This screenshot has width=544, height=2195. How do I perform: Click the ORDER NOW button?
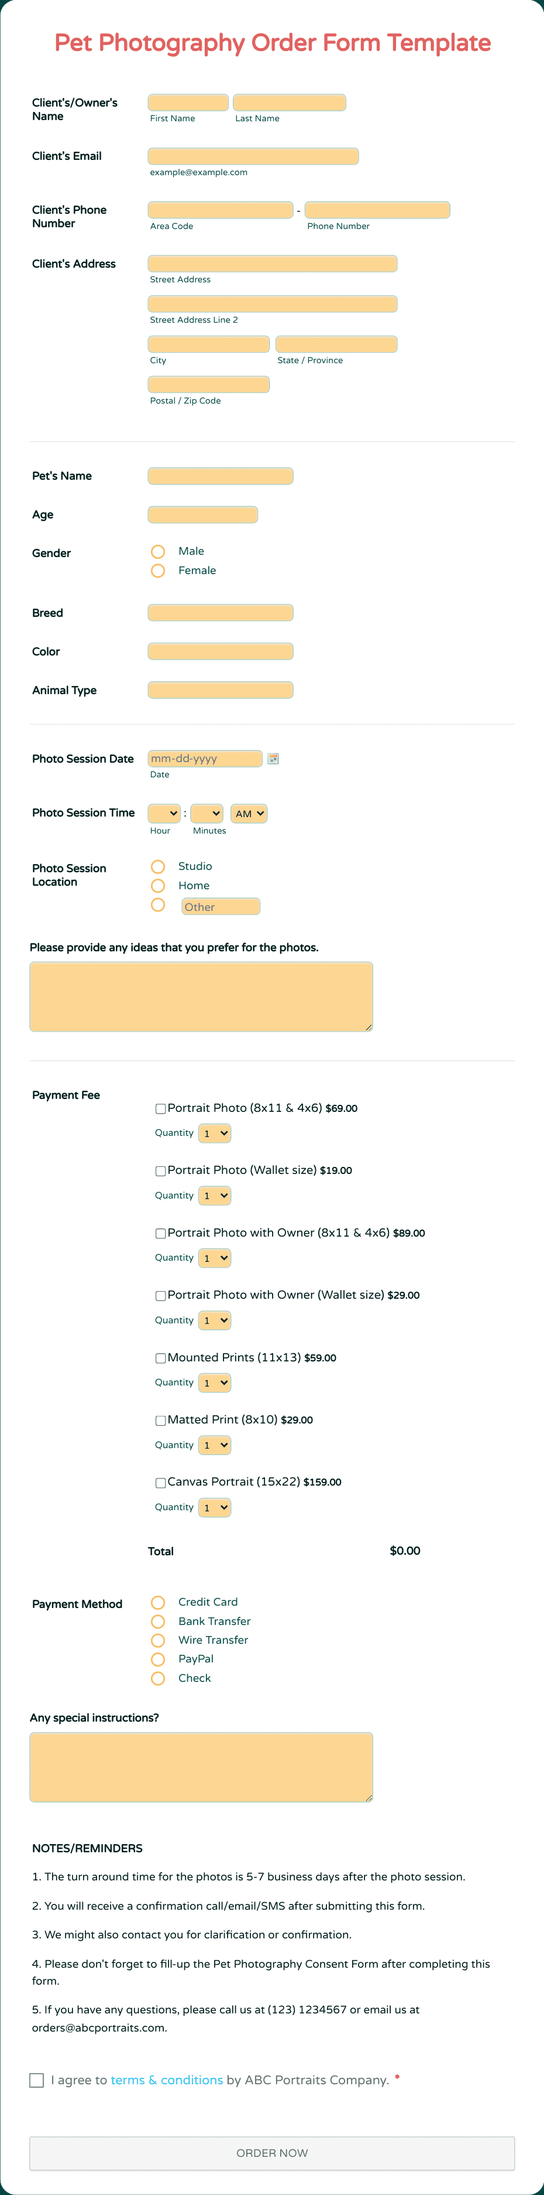click(x=271, y=2153)
